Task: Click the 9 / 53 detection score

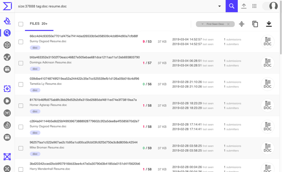Action: (147, 42)
